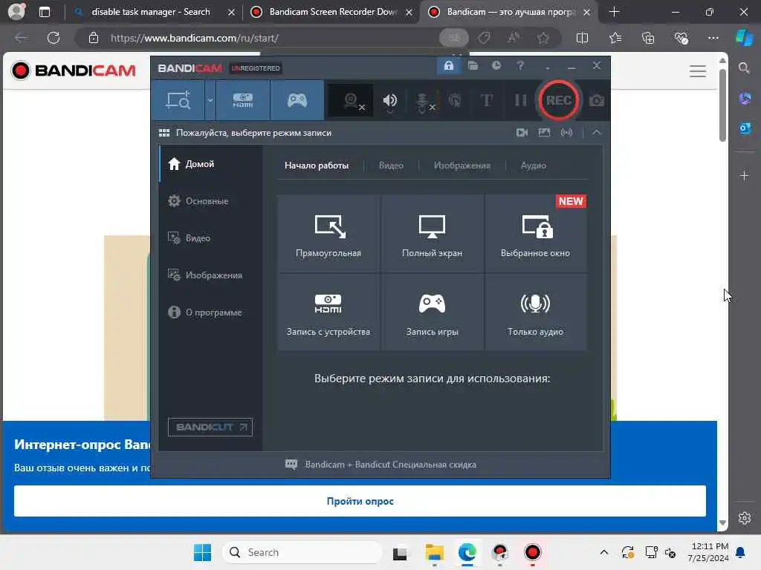Take screenshot with camera icon
Image resolution: width=761 pixels, height=570 pixels.
pyautogui.click(x=597, y=100)
